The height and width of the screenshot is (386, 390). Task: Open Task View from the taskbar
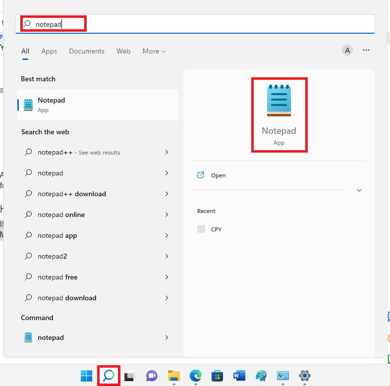coord(130,376)
